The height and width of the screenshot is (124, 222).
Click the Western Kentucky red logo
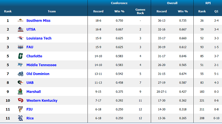(x=21, y=100)
